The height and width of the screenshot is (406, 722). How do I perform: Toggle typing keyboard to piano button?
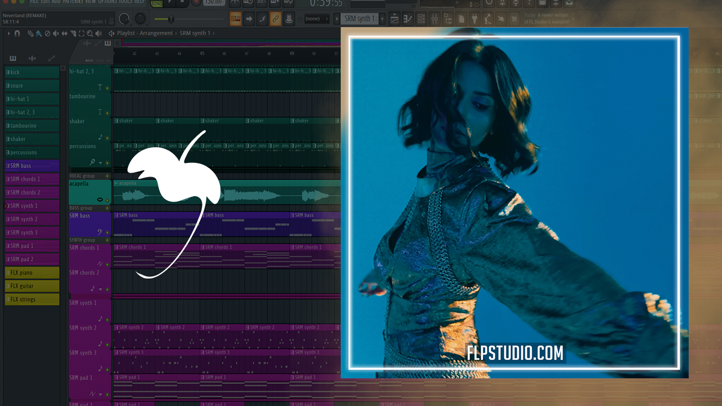tap(235, 19)
